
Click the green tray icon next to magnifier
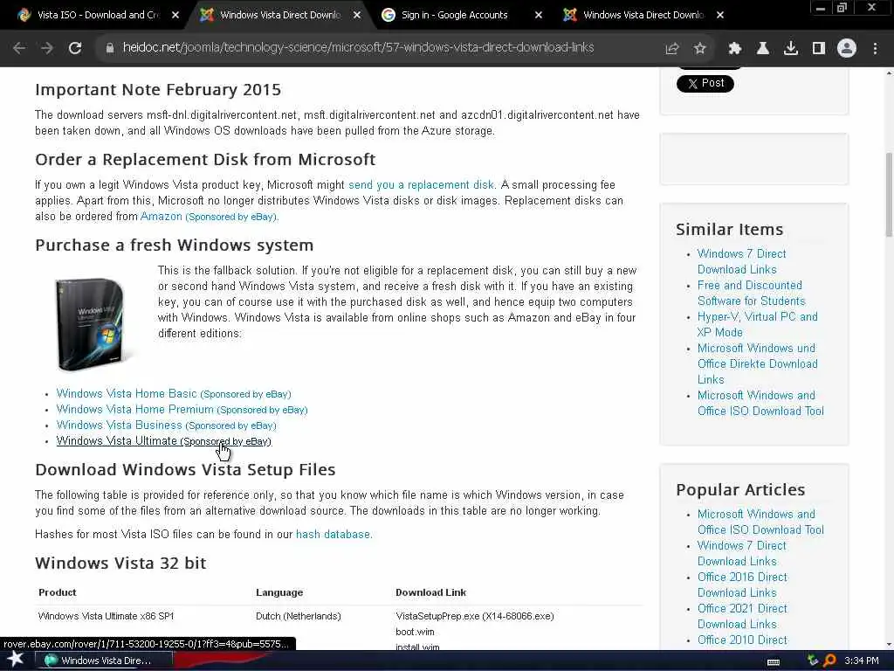[x=813, y=661]
